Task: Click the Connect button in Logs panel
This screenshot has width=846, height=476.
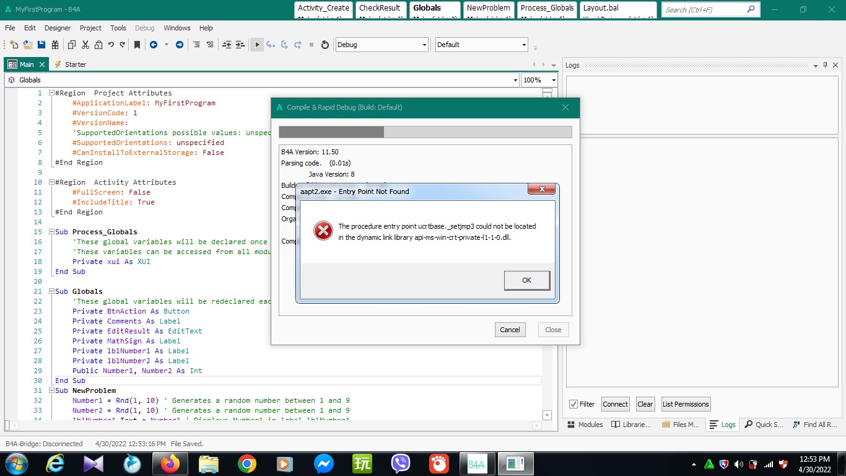Action: click(x=615, y=404)
